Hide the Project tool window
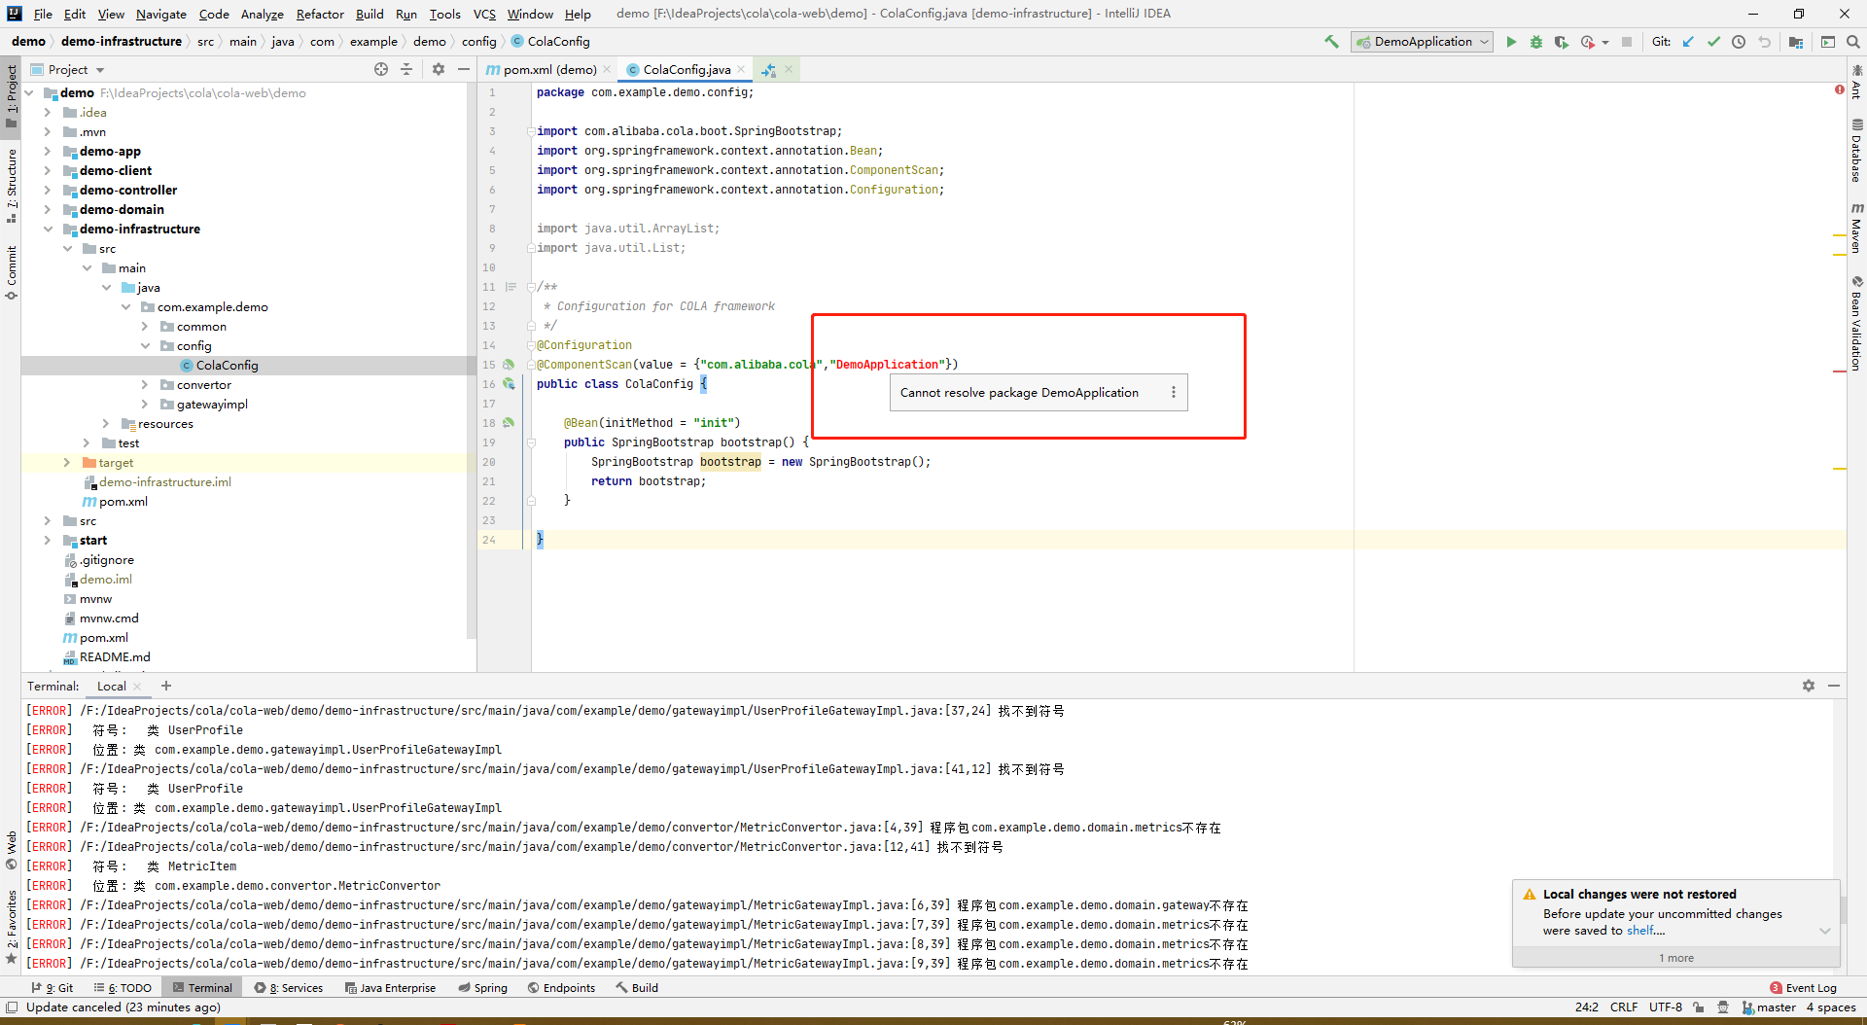 [x=464, y=69]
